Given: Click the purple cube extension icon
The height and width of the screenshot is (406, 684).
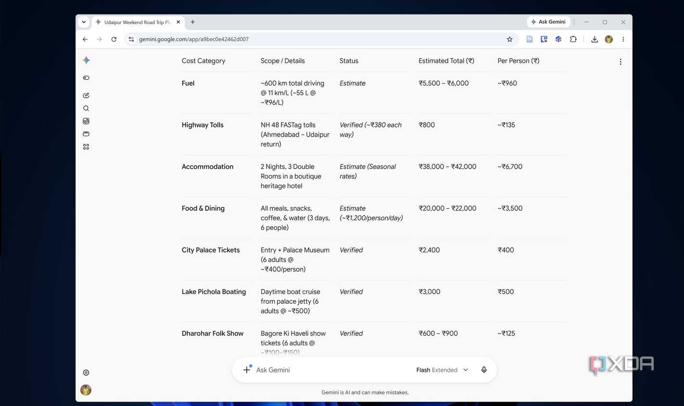Looking at the screenshot, I should (558, 39).
